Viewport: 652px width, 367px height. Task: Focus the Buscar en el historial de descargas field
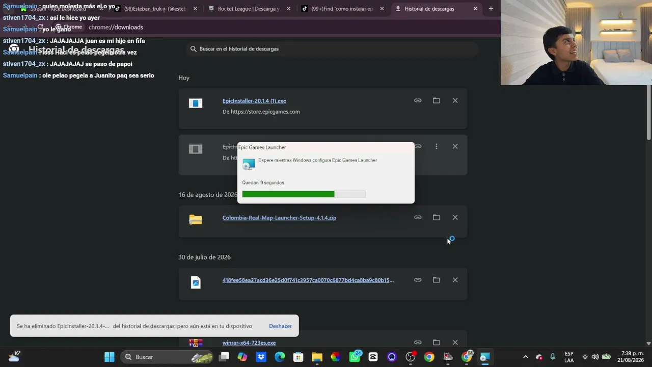point(332,49)
